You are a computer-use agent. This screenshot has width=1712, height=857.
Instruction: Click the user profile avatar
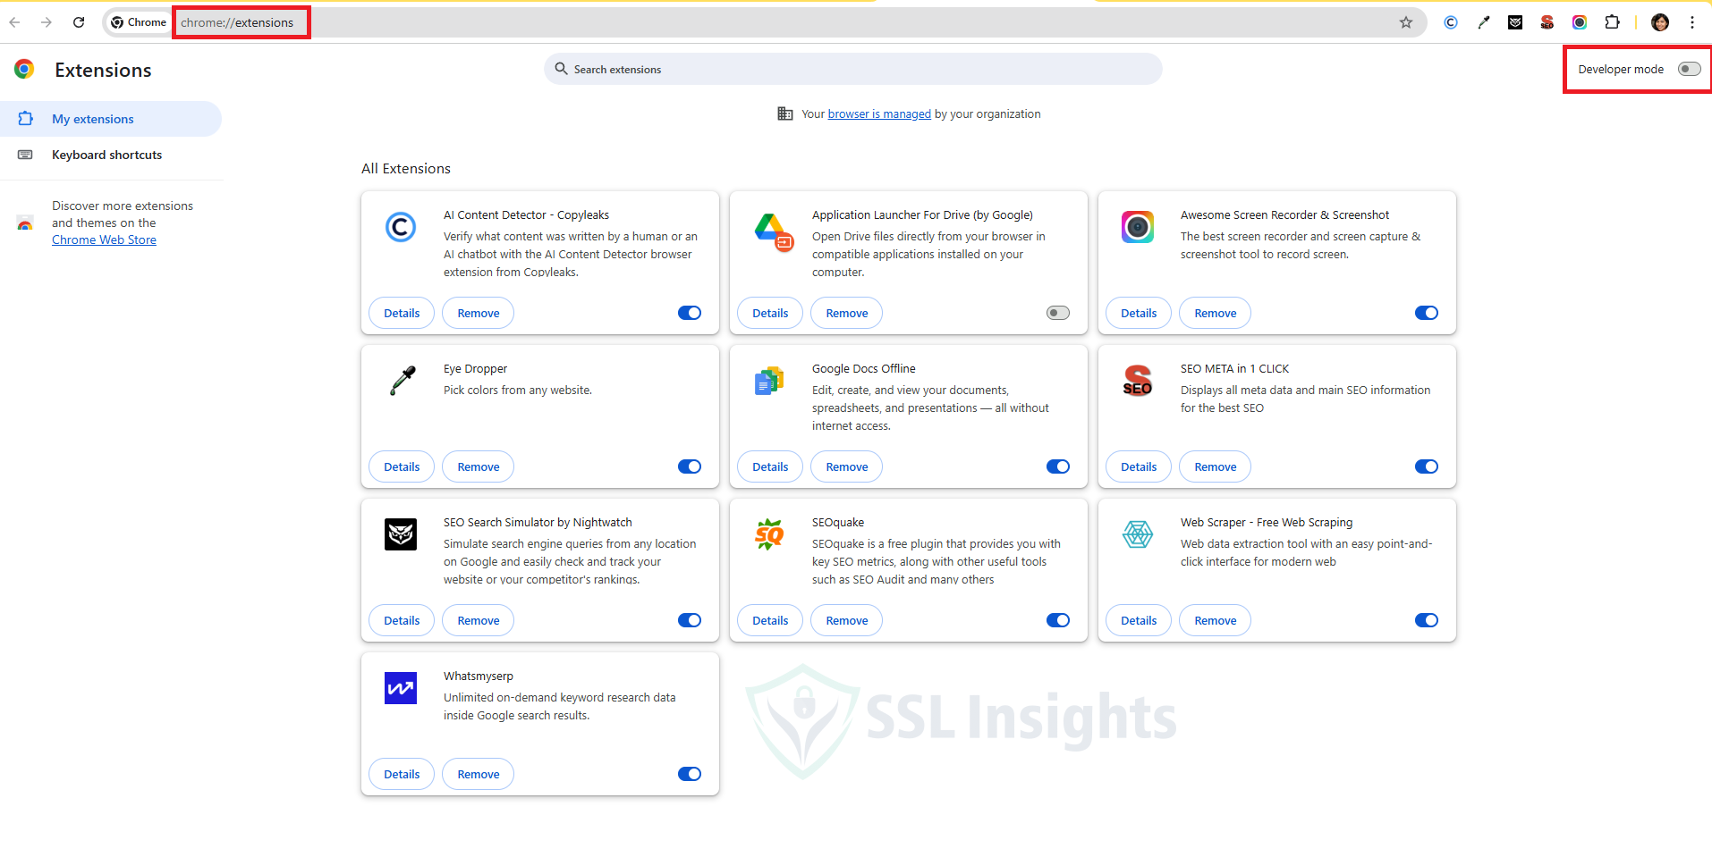pyautogui.click(x=1659, y=22)
